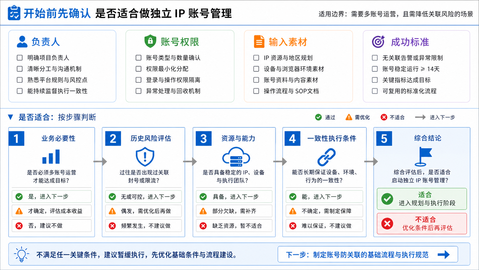
Task: Click warning icon beside 才确定，评估成本收益
Action: pos(19,211)
